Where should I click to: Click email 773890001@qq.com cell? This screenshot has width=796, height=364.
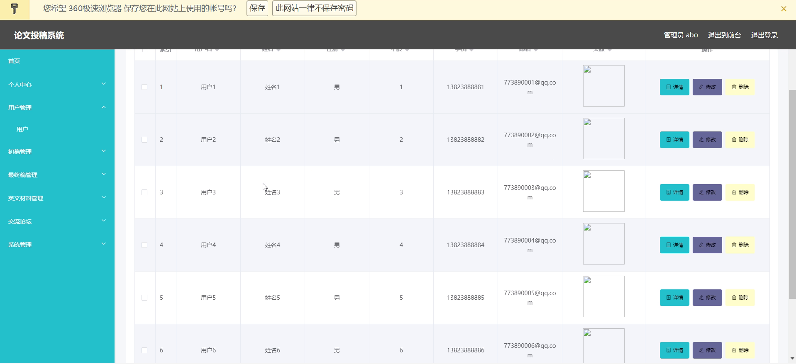[x=530, y=87]
